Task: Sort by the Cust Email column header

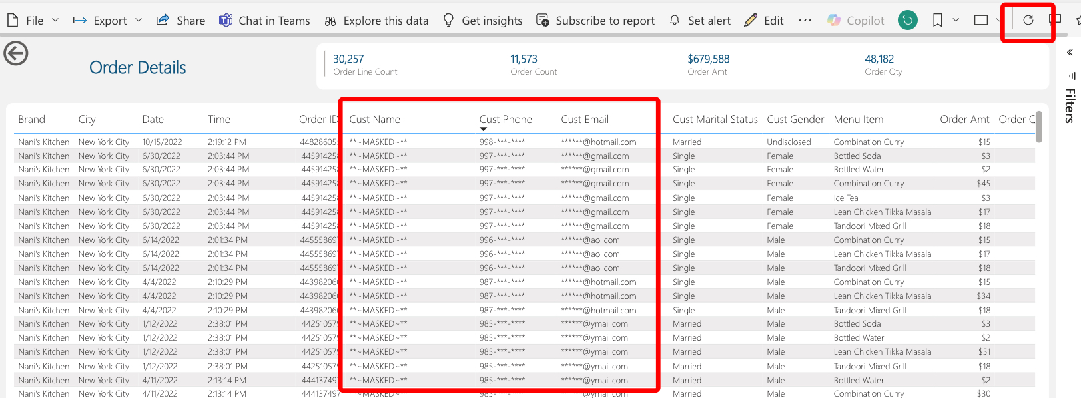Action: tap(585, 120)
